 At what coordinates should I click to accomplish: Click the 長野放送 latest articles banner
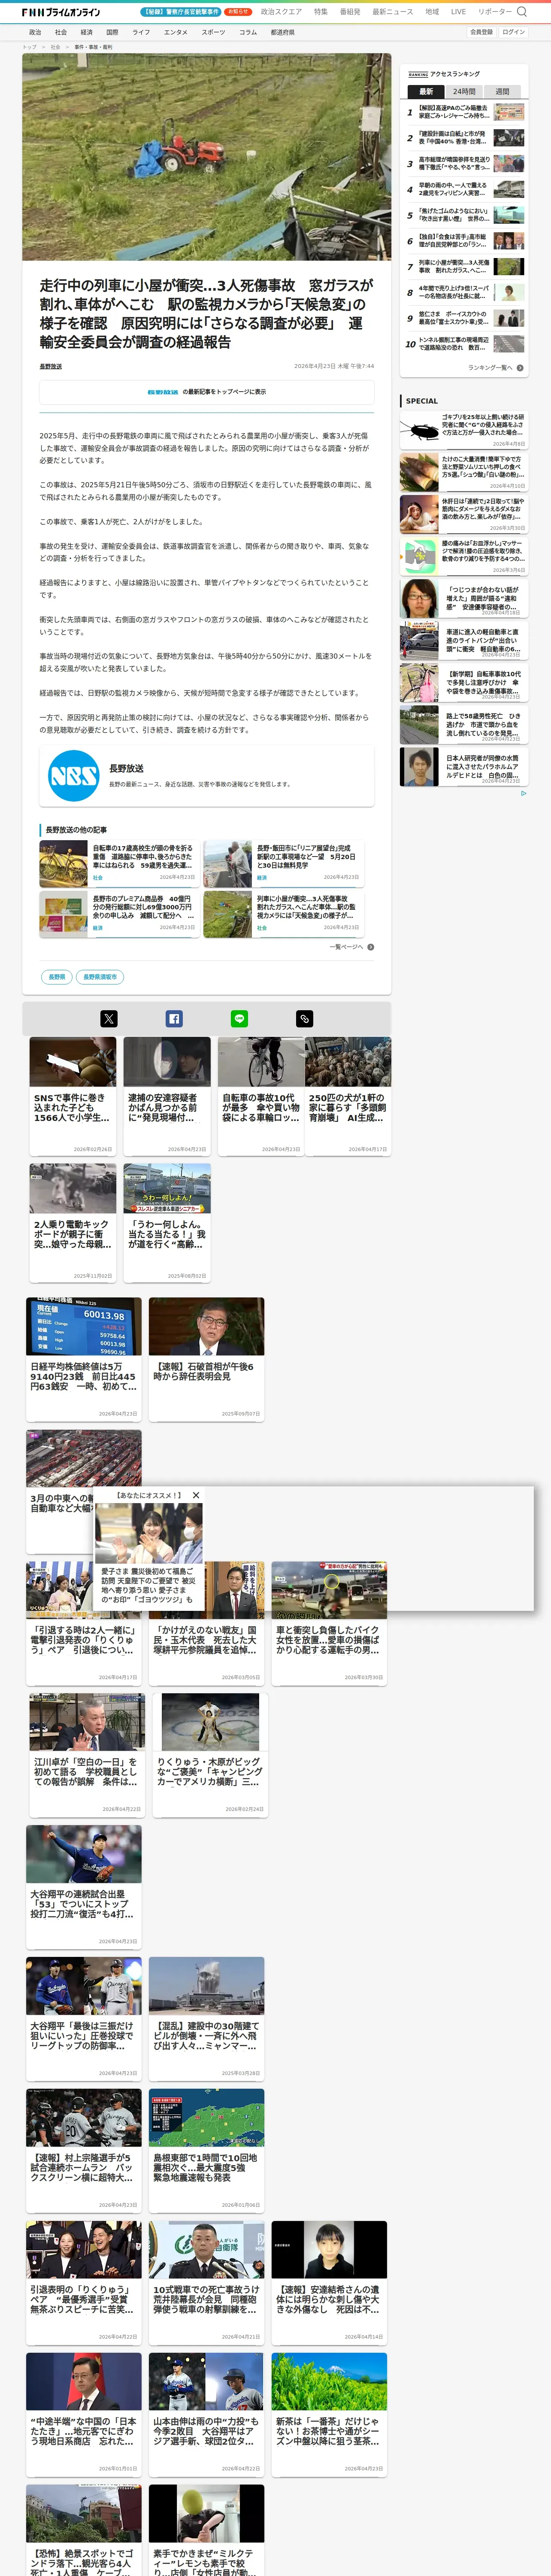pos(207,392)
